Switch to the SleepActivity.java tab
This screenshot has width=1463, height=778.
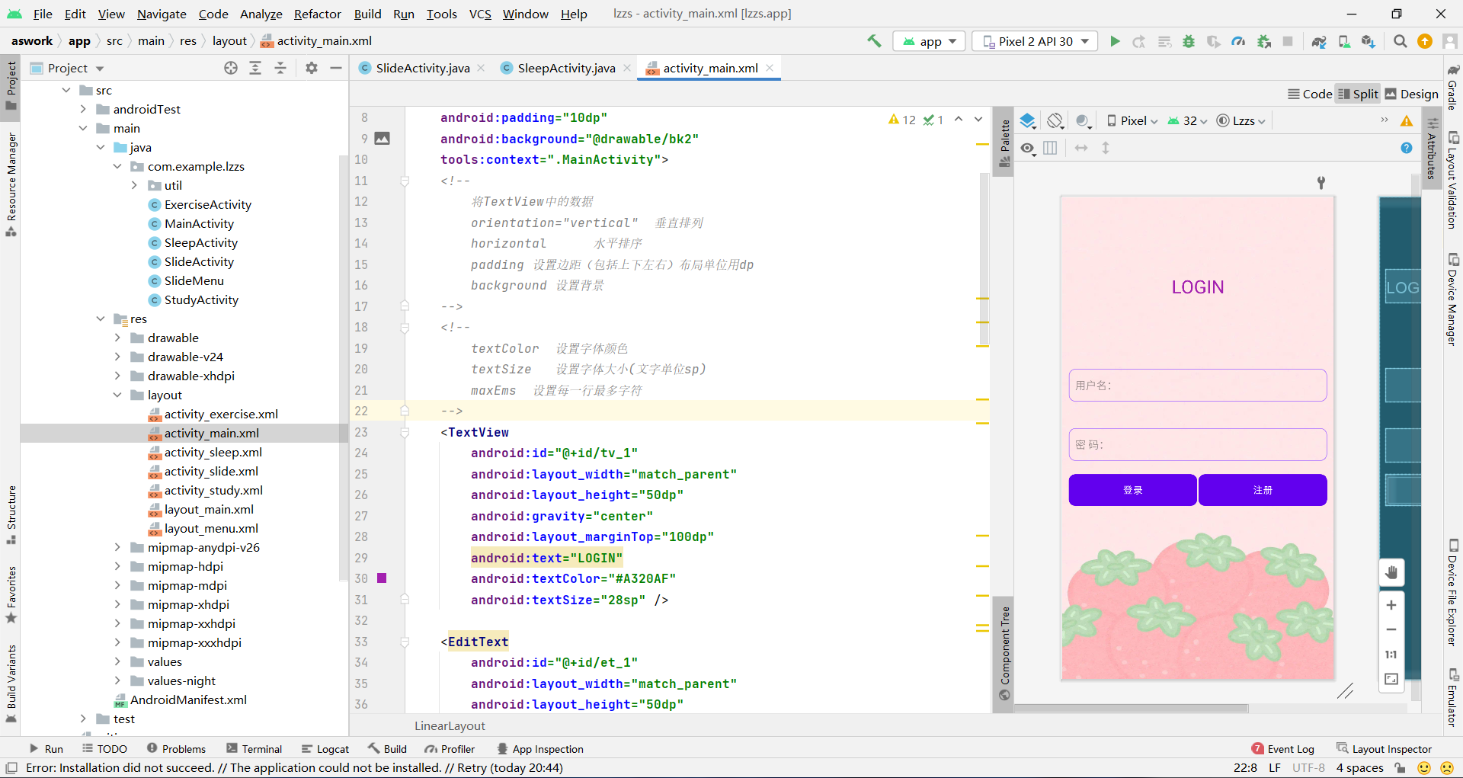[565, 68]
